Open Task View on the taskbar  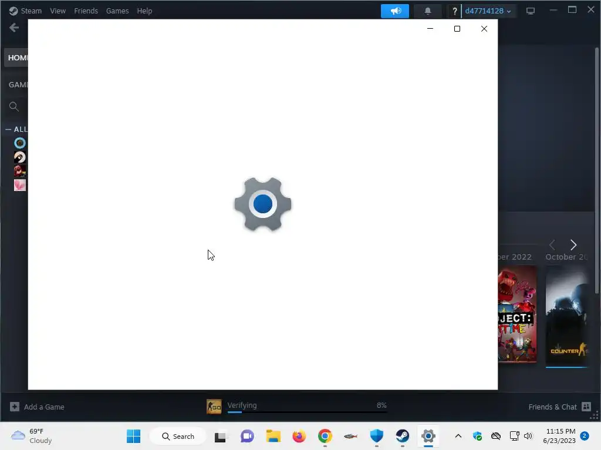point(221,437)
